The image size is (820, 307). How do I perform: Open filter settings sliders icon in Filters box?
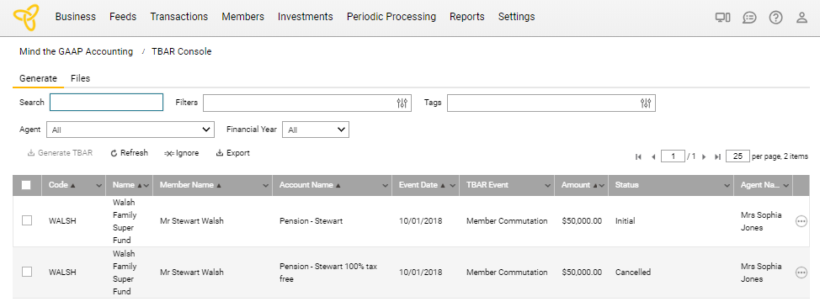point(402,103)
